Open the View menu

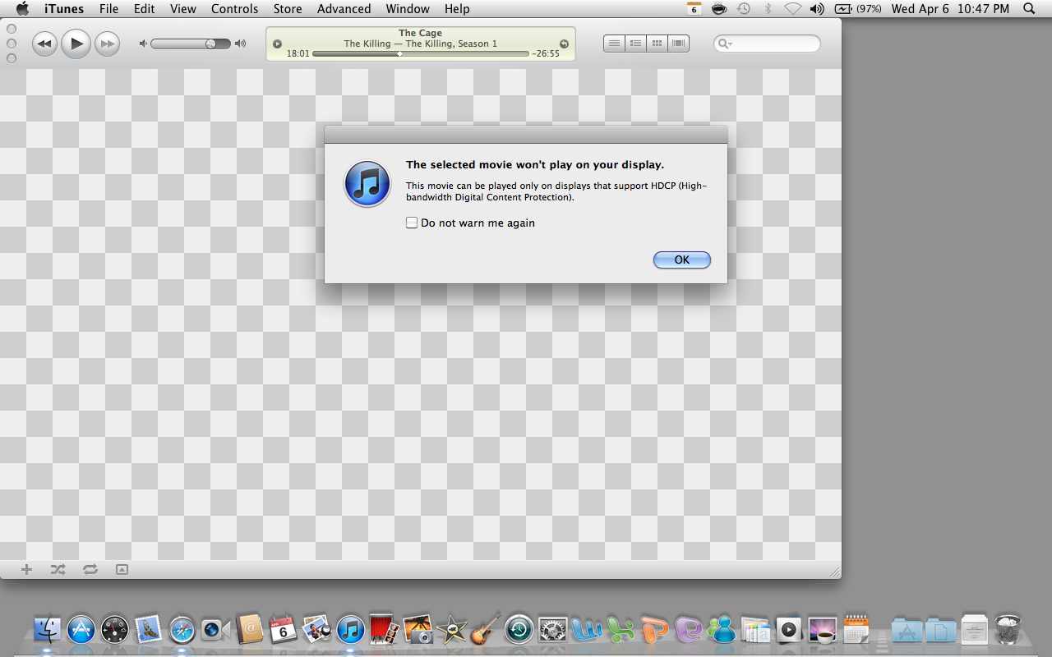tap(183, 9)
